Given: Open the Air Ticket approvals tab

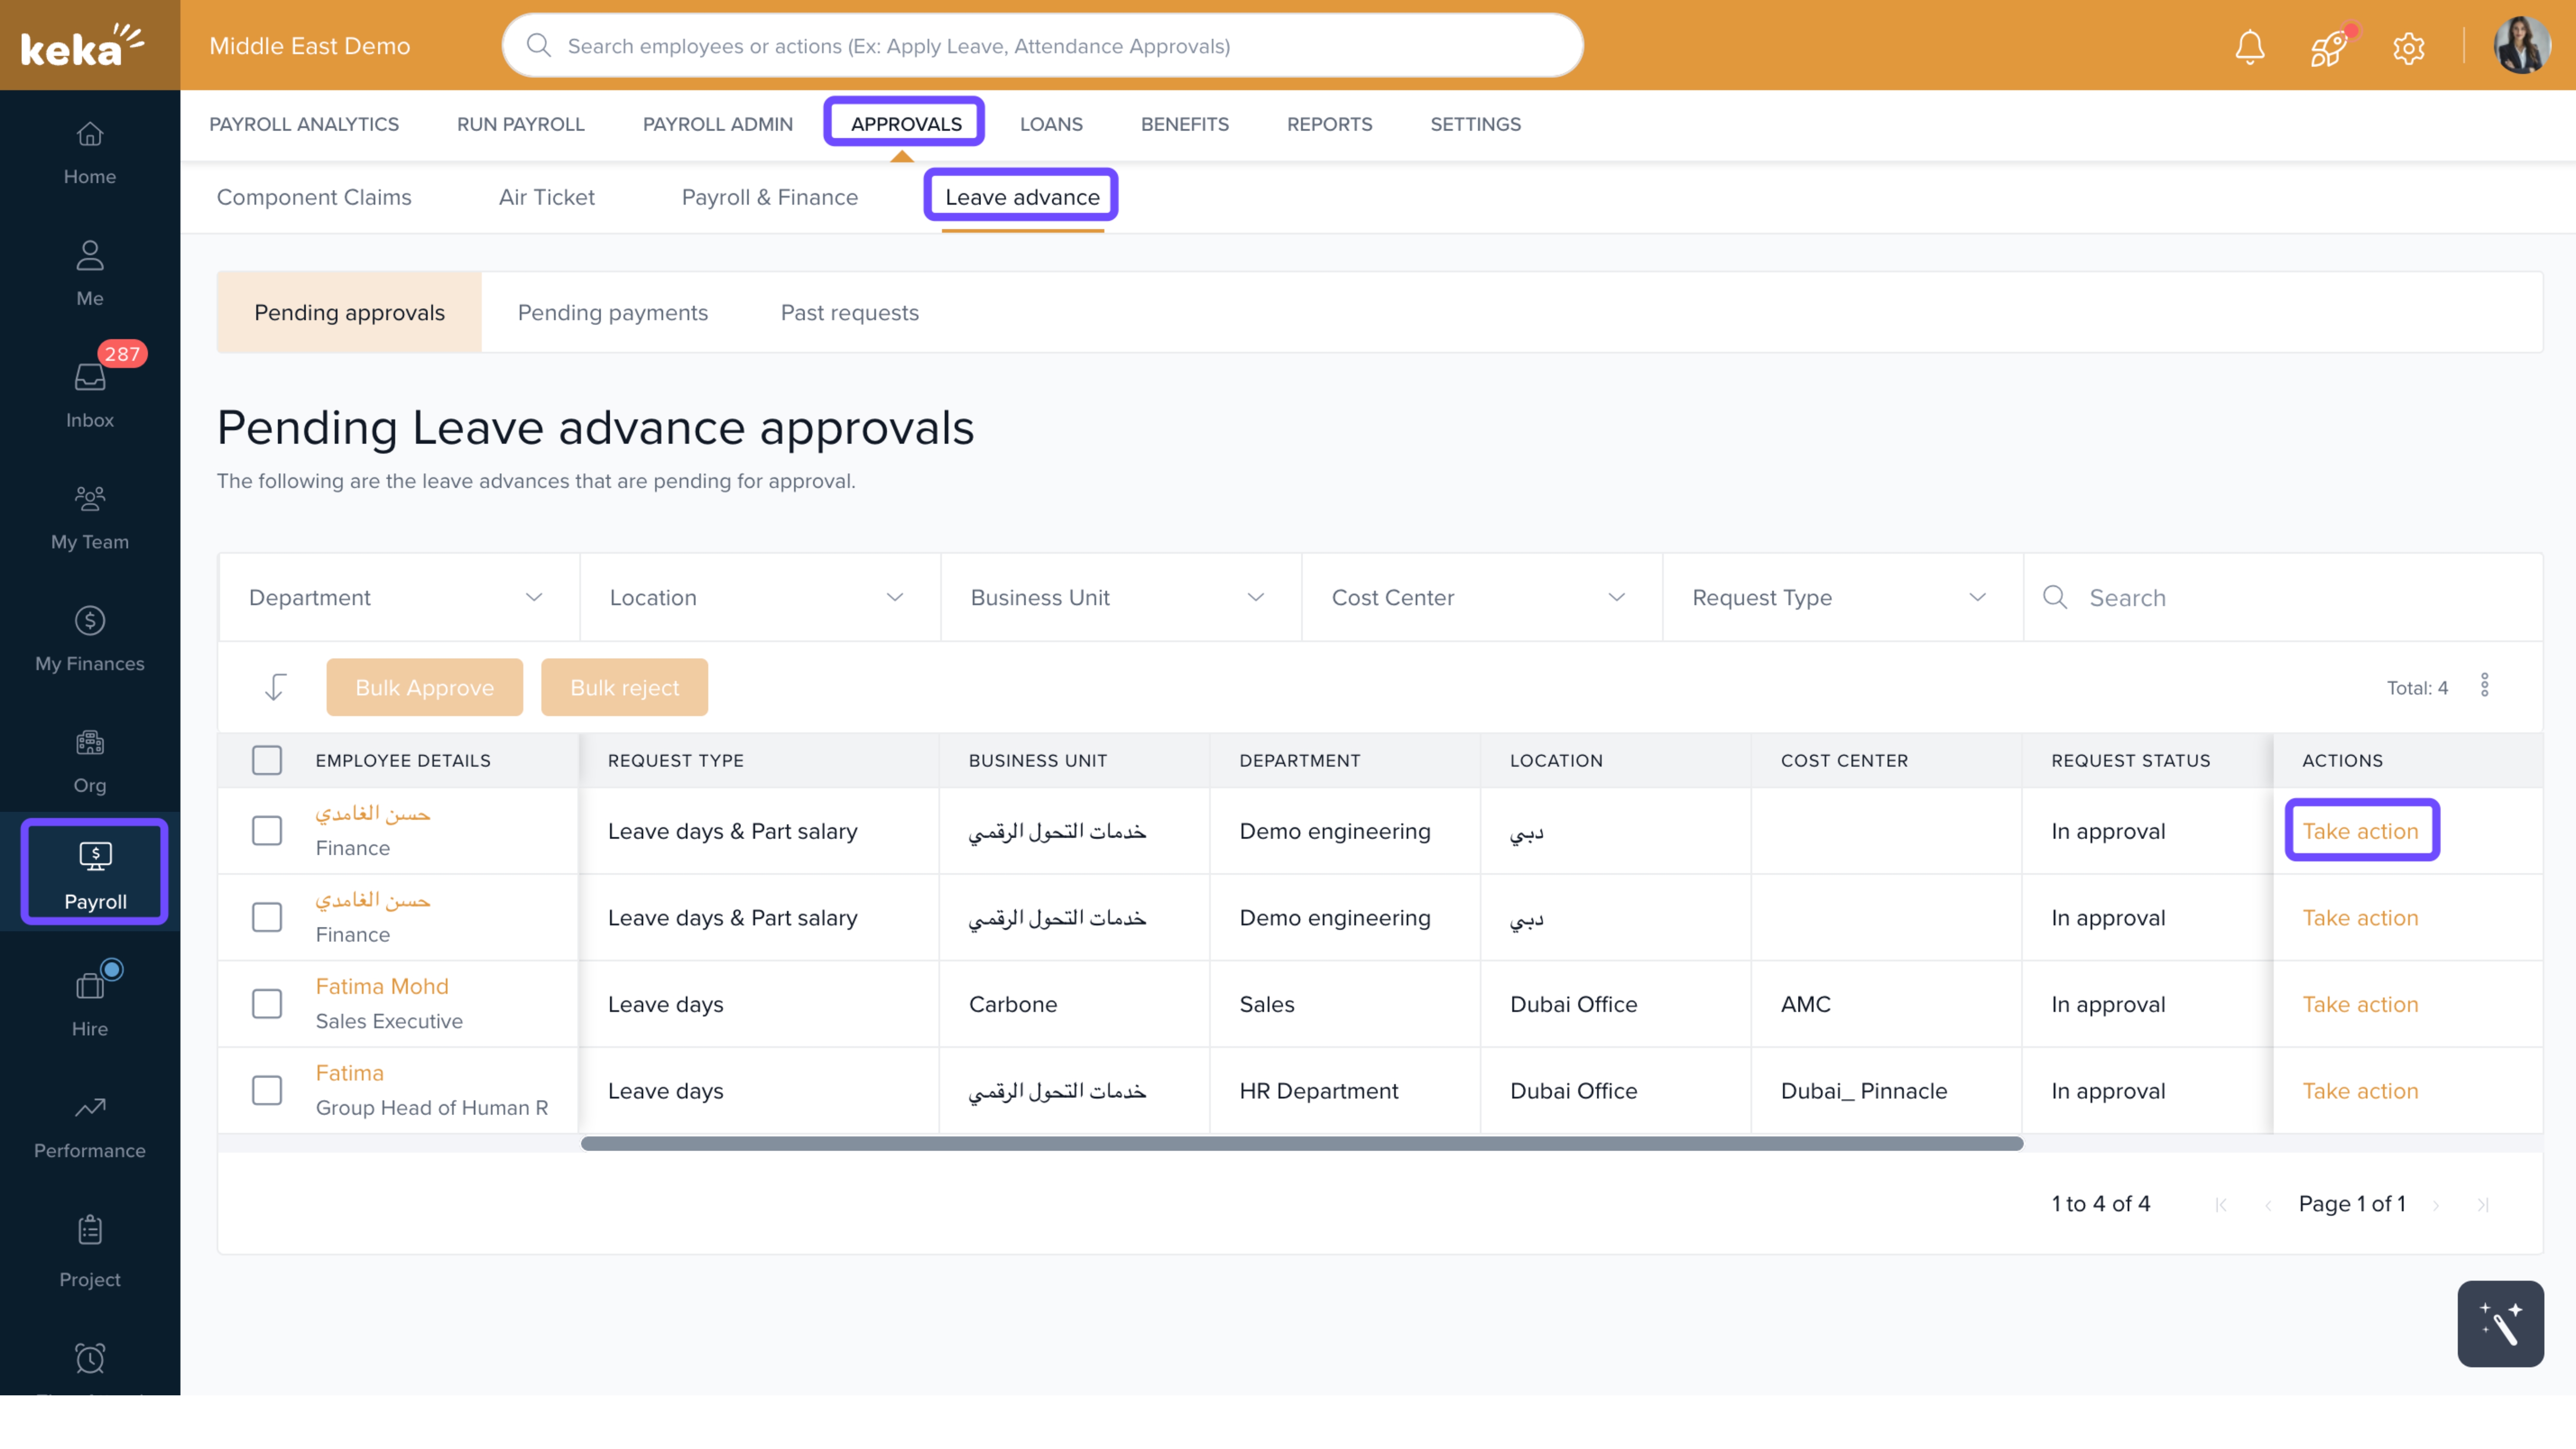Looking at the screenshot, I should [546, 197].
